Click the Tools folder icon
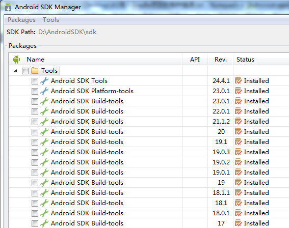The width and height of the screenshot is (289, 228). pos(35,71)
